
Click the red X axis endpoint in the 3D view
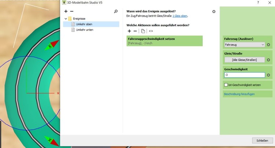[58, 93]
